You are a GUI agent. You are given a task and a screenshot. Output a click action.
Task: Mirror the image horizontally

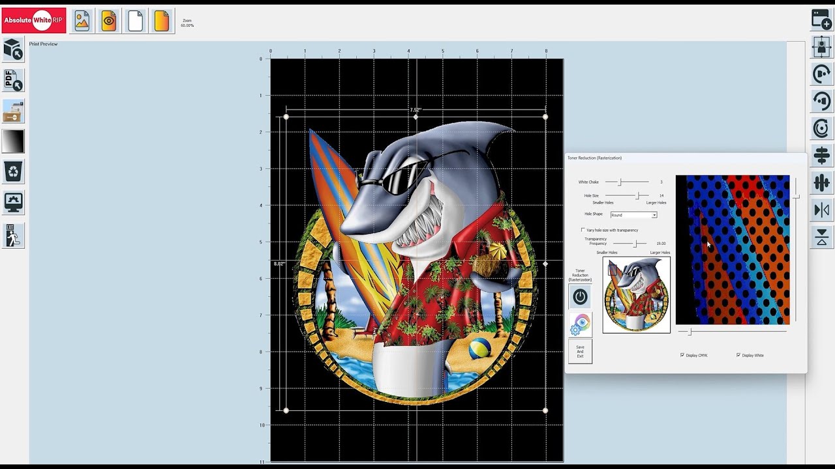(x=821, y=210)
